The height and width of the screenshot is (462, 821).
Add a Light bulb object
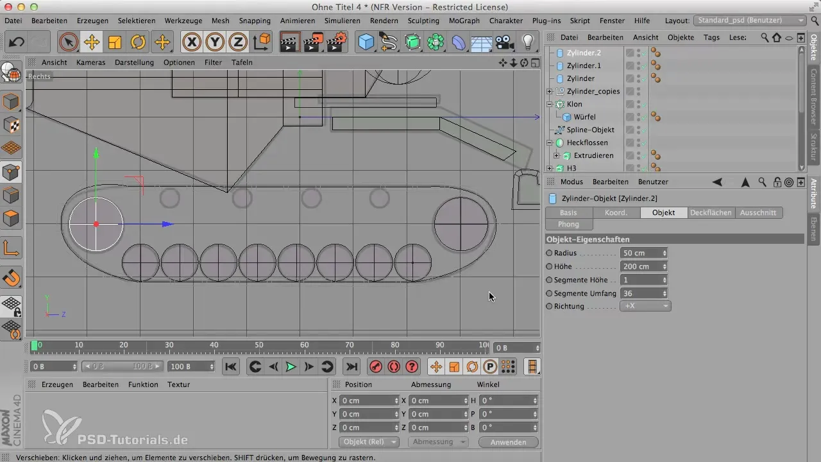pyautogui.click(x=528, y=42)
